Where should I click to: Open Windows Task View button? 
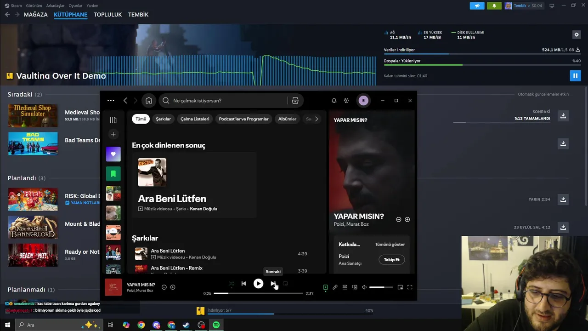pyautogui.click(x=110, y=325)
